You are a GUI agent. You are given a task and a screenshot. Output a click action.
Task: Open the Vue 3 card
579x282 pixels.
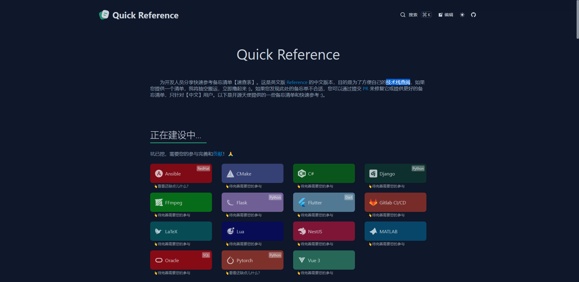[324, 260]
